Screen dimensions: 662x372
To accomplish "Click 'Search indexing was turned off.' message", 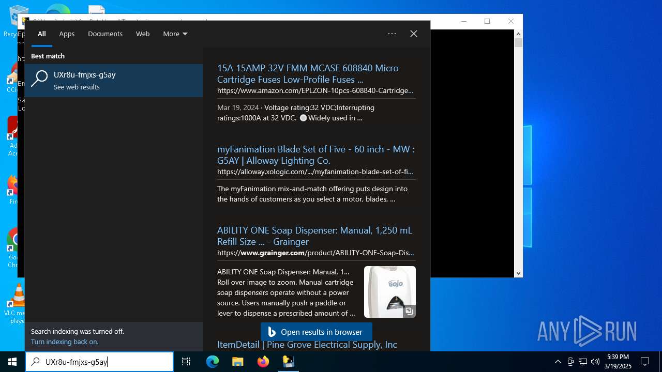I will tap(78, 331).
